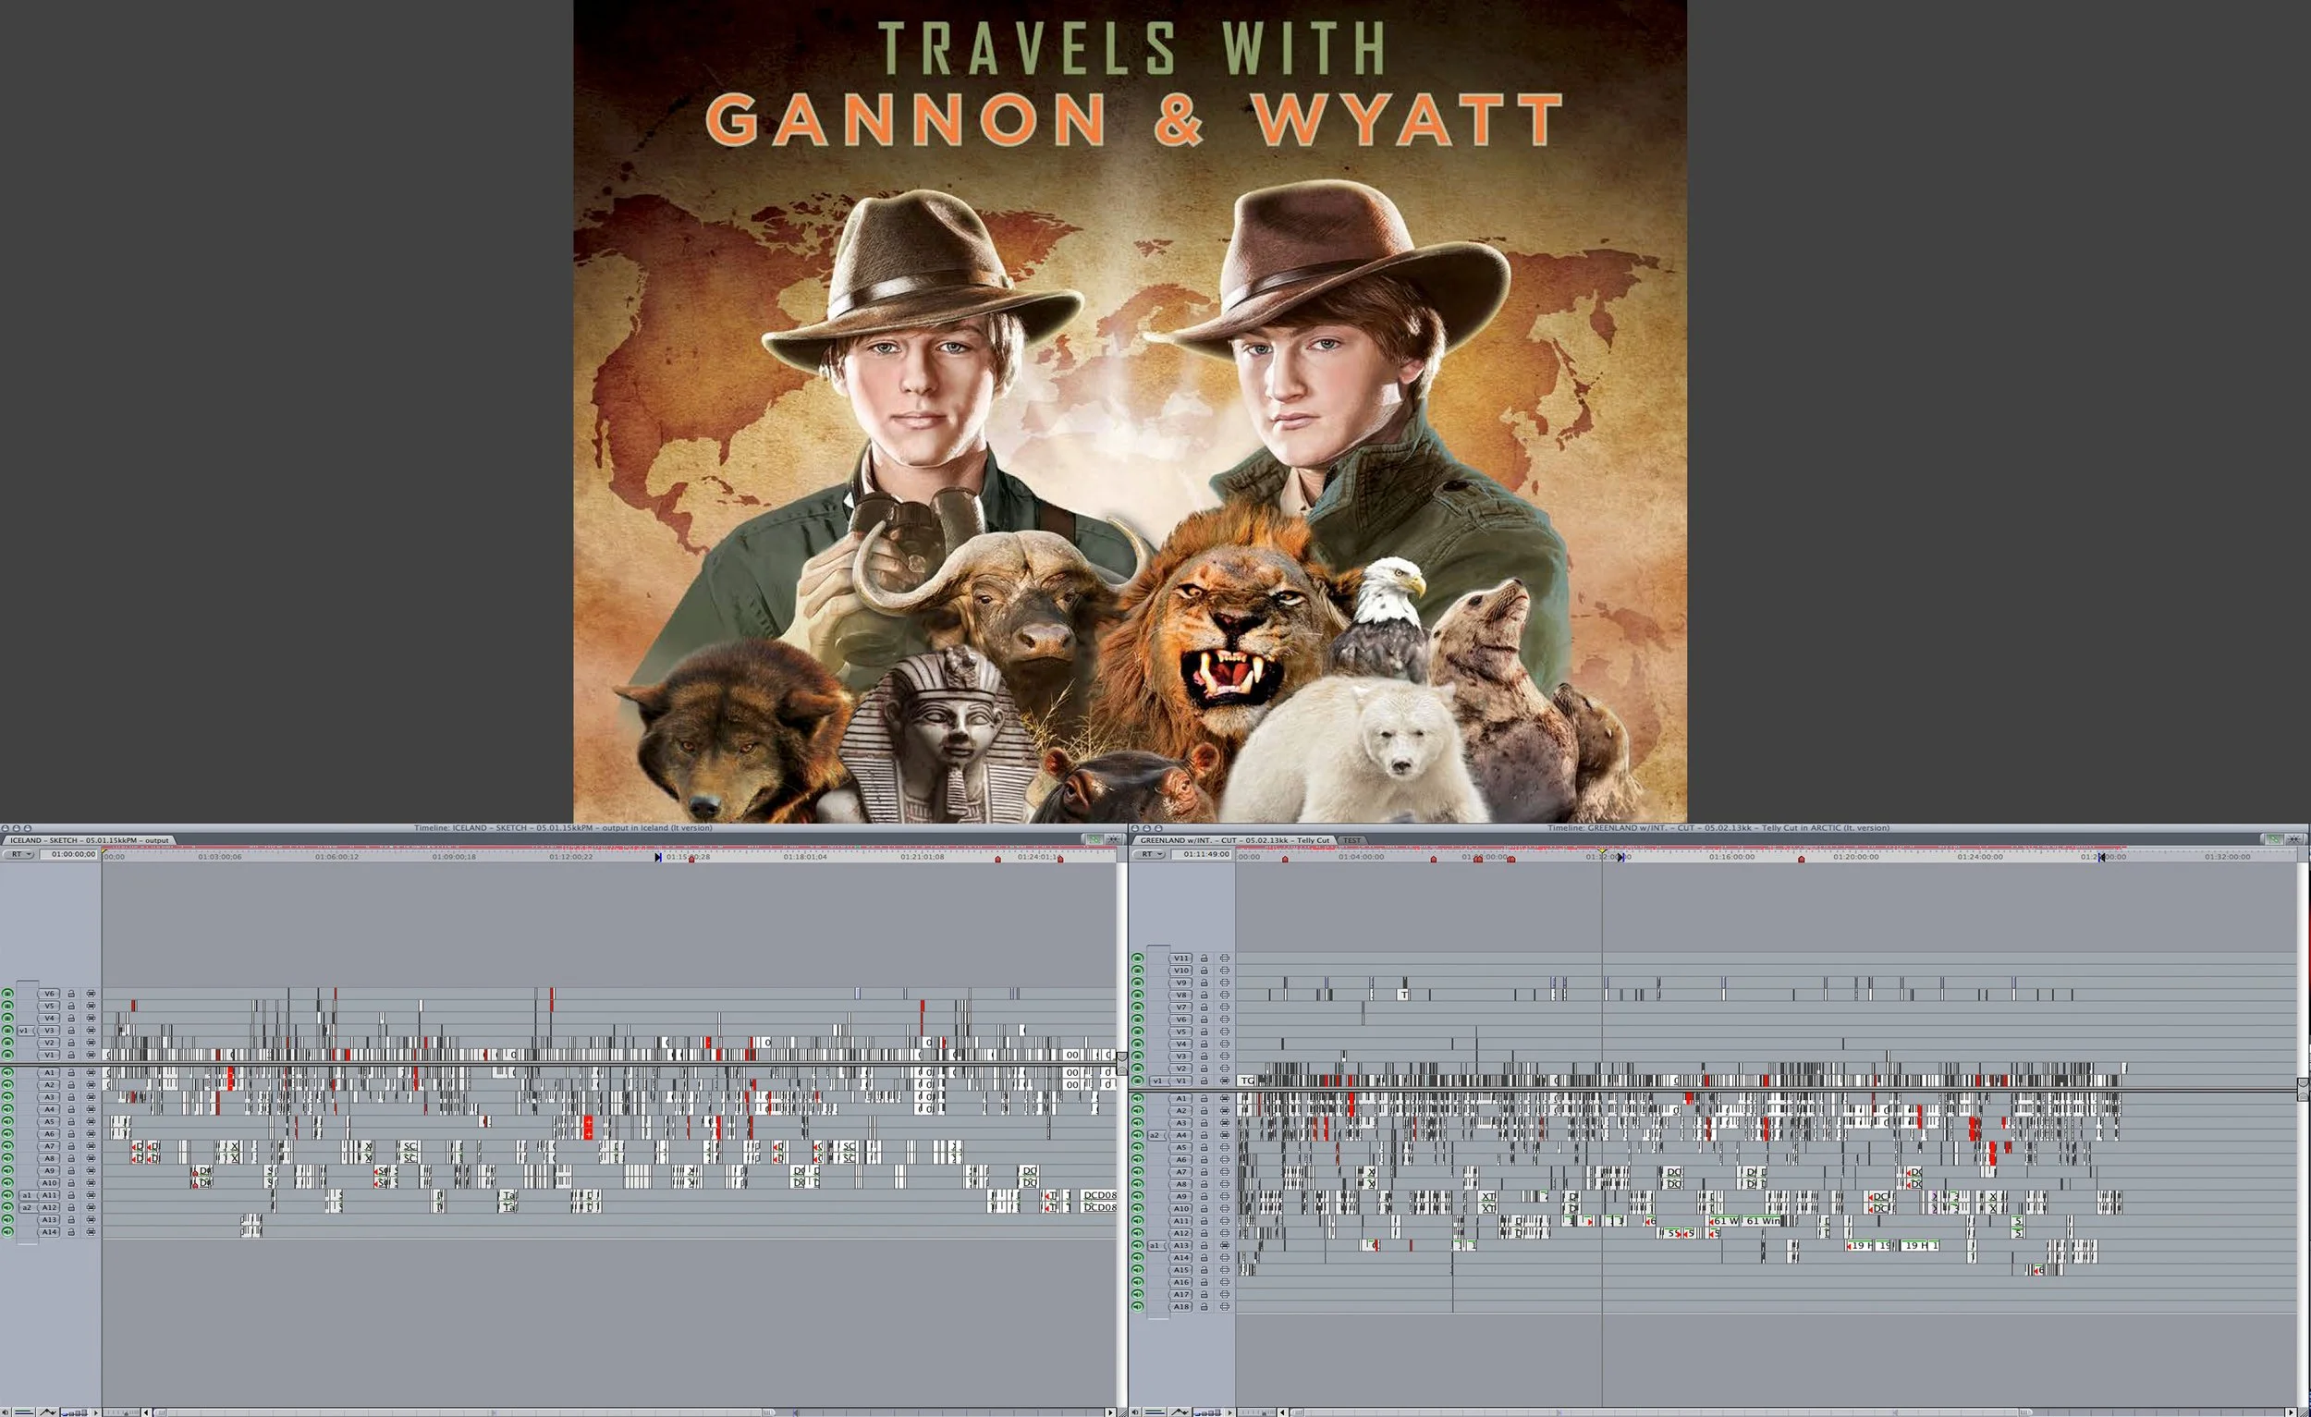The height and width of the screenshot is (1417, 2311).
Task: Adjust the track height control in Greenland timeline
Action: 1209,1411
